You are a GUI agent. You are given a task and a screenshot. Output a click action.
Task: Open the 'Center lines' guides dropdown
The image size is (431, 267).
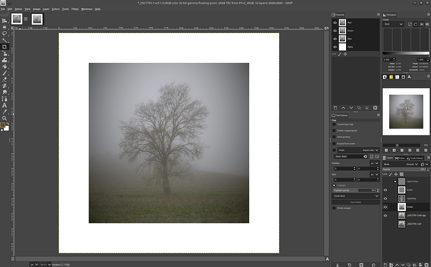tap(354, 195)
